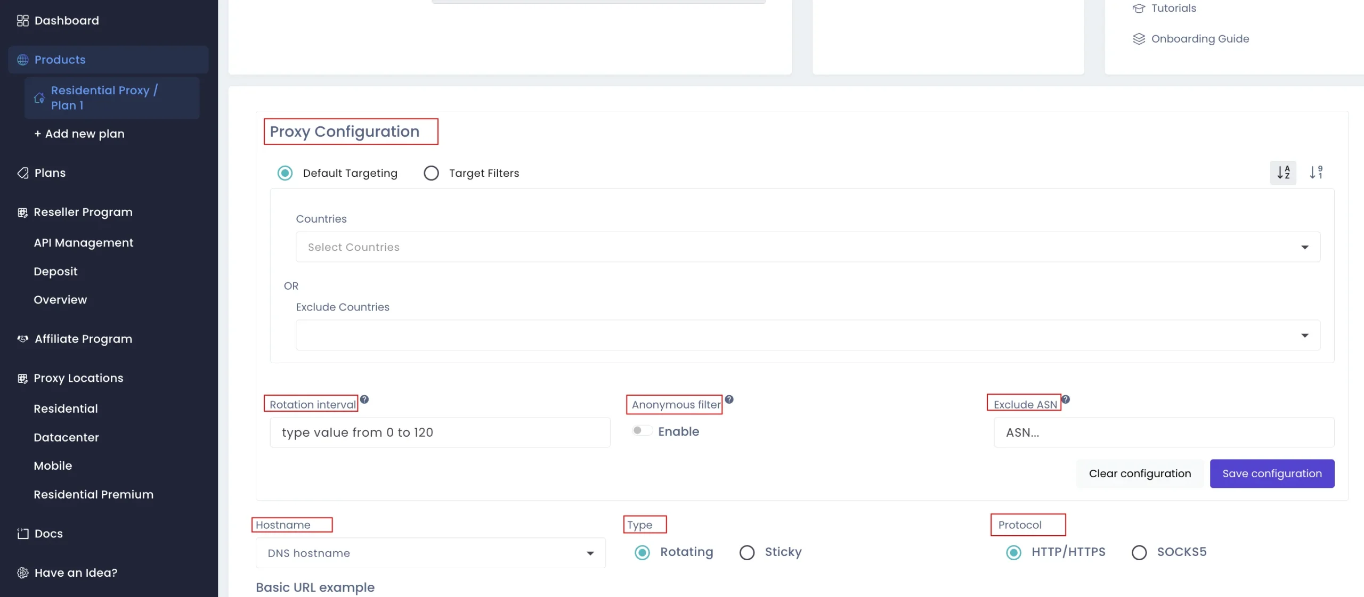Click the Tutorials graduation cap icon

pyautogui.click(x=1139, y=8)
